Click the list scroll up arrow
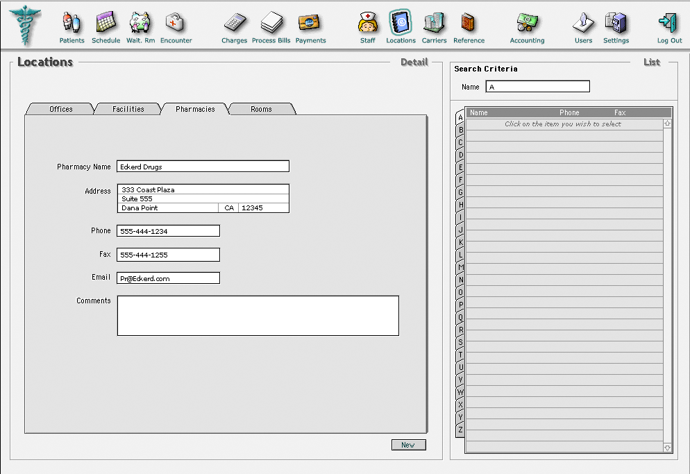The width and height of the screenshot is (690, 474). pos(667,124)
